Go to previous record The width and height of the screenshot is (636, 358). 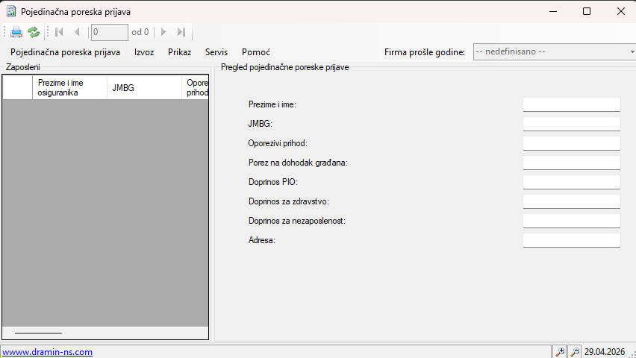[x=77, y=32]
